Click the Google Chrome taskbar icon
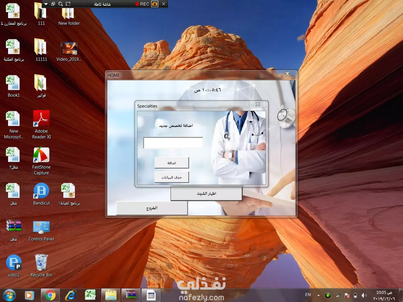The image size is (403, 302). (x=50, y=295)
